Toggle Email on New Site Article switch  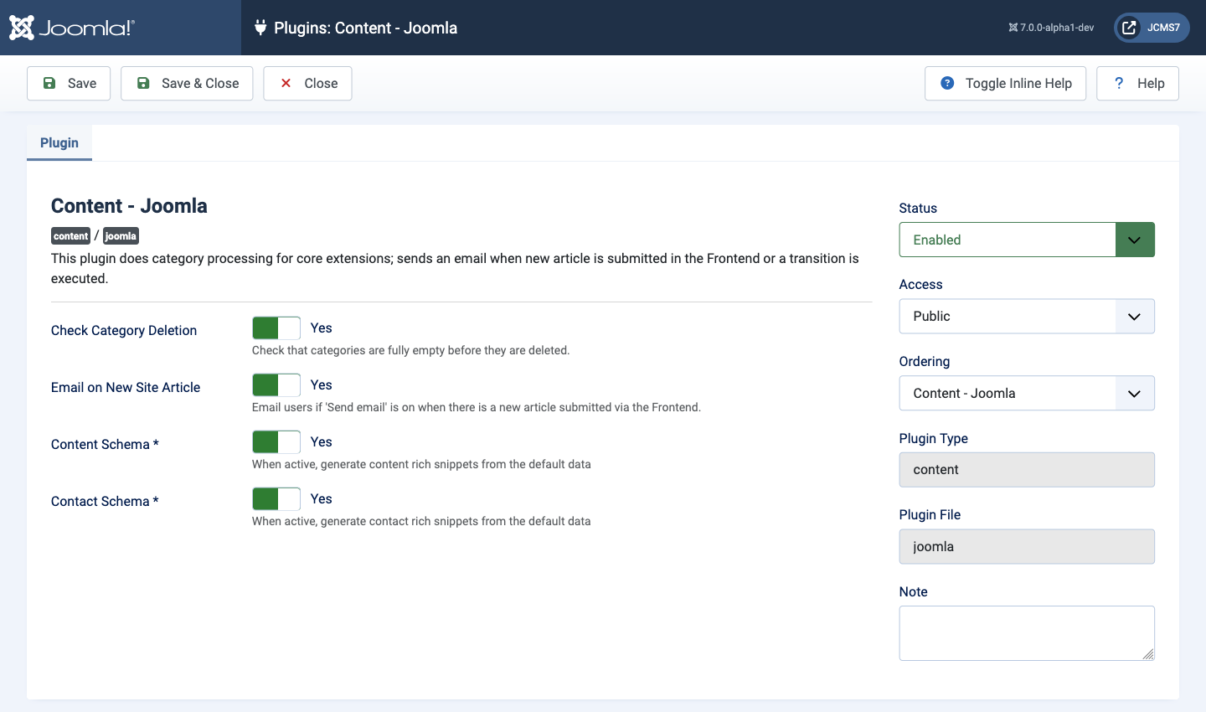276,385
